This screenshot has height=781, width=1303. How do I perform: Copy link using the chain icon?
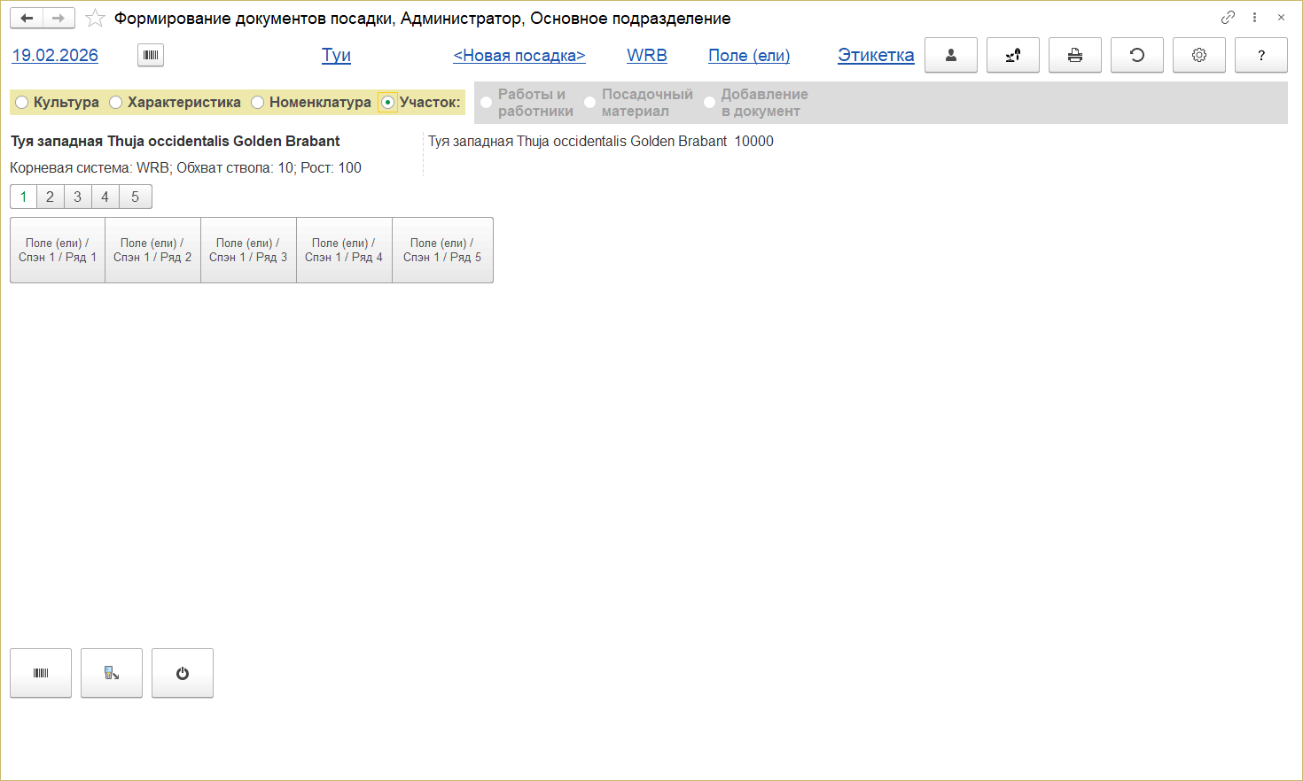coord(1228,17)
